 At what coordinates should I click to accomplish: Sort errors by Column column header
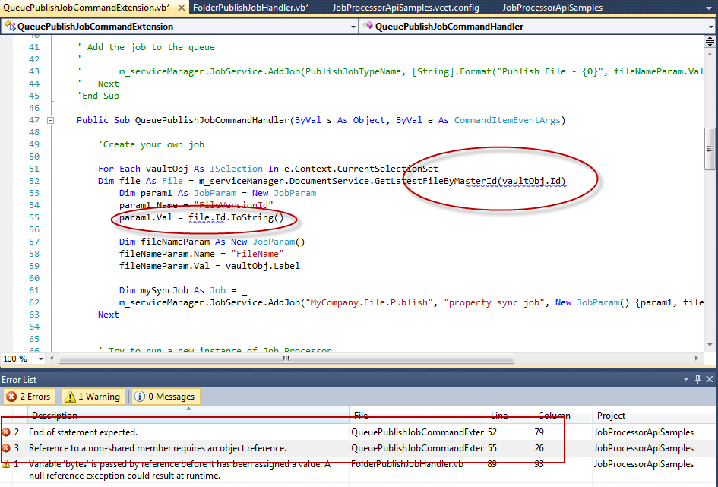(562, 415)
